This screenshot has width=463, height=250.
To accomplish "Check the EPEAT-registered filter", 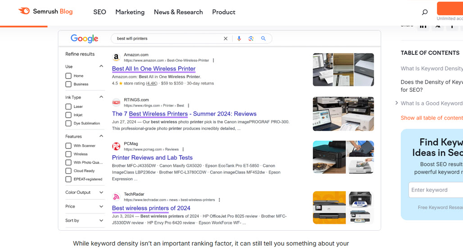I will 68,179.
